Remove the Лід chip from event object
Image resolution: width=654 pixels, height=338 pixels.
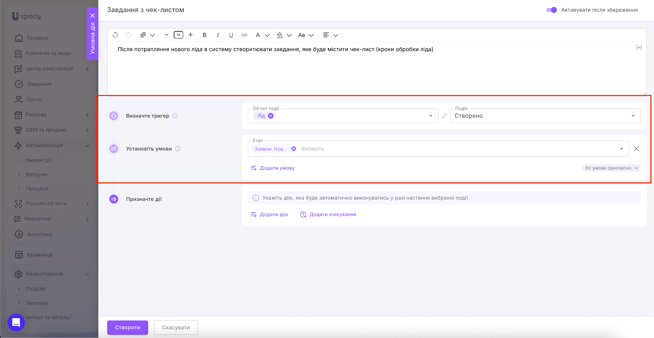[271, 116]
